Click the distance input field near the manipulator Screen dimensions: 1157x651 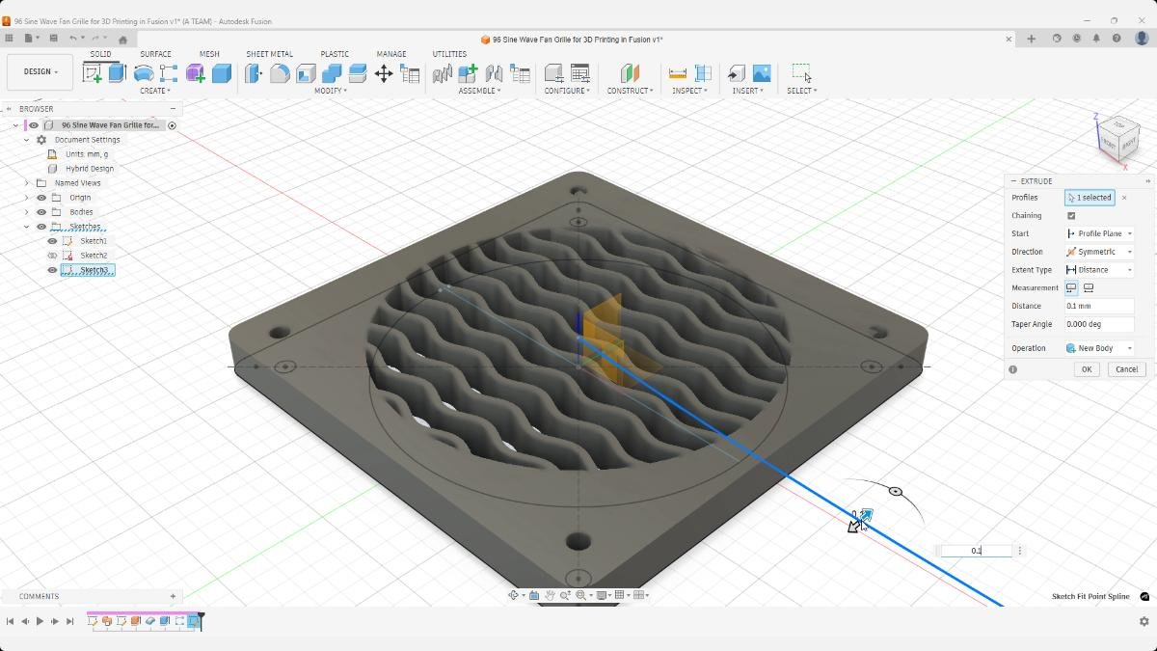977,550
